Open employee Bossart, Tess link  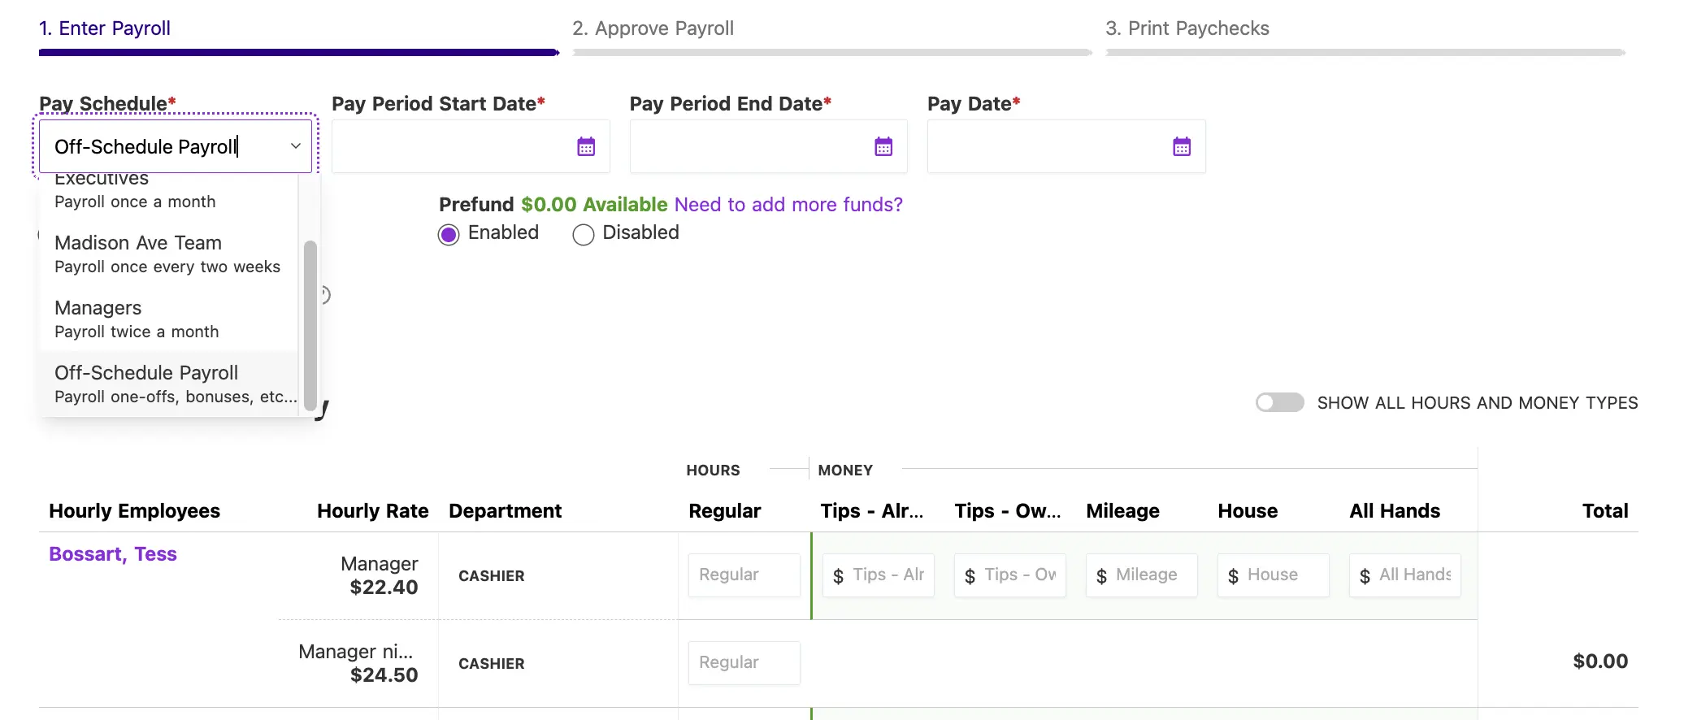(x=113, y=554)
